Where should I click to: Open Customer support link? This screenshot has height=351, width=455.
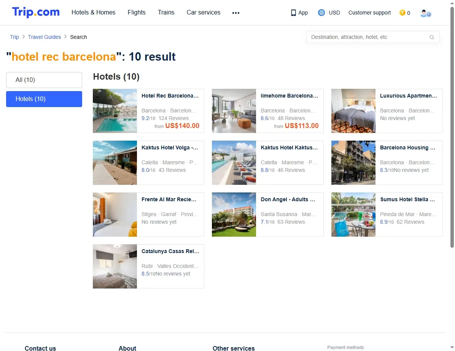click(x=369, y=13)
